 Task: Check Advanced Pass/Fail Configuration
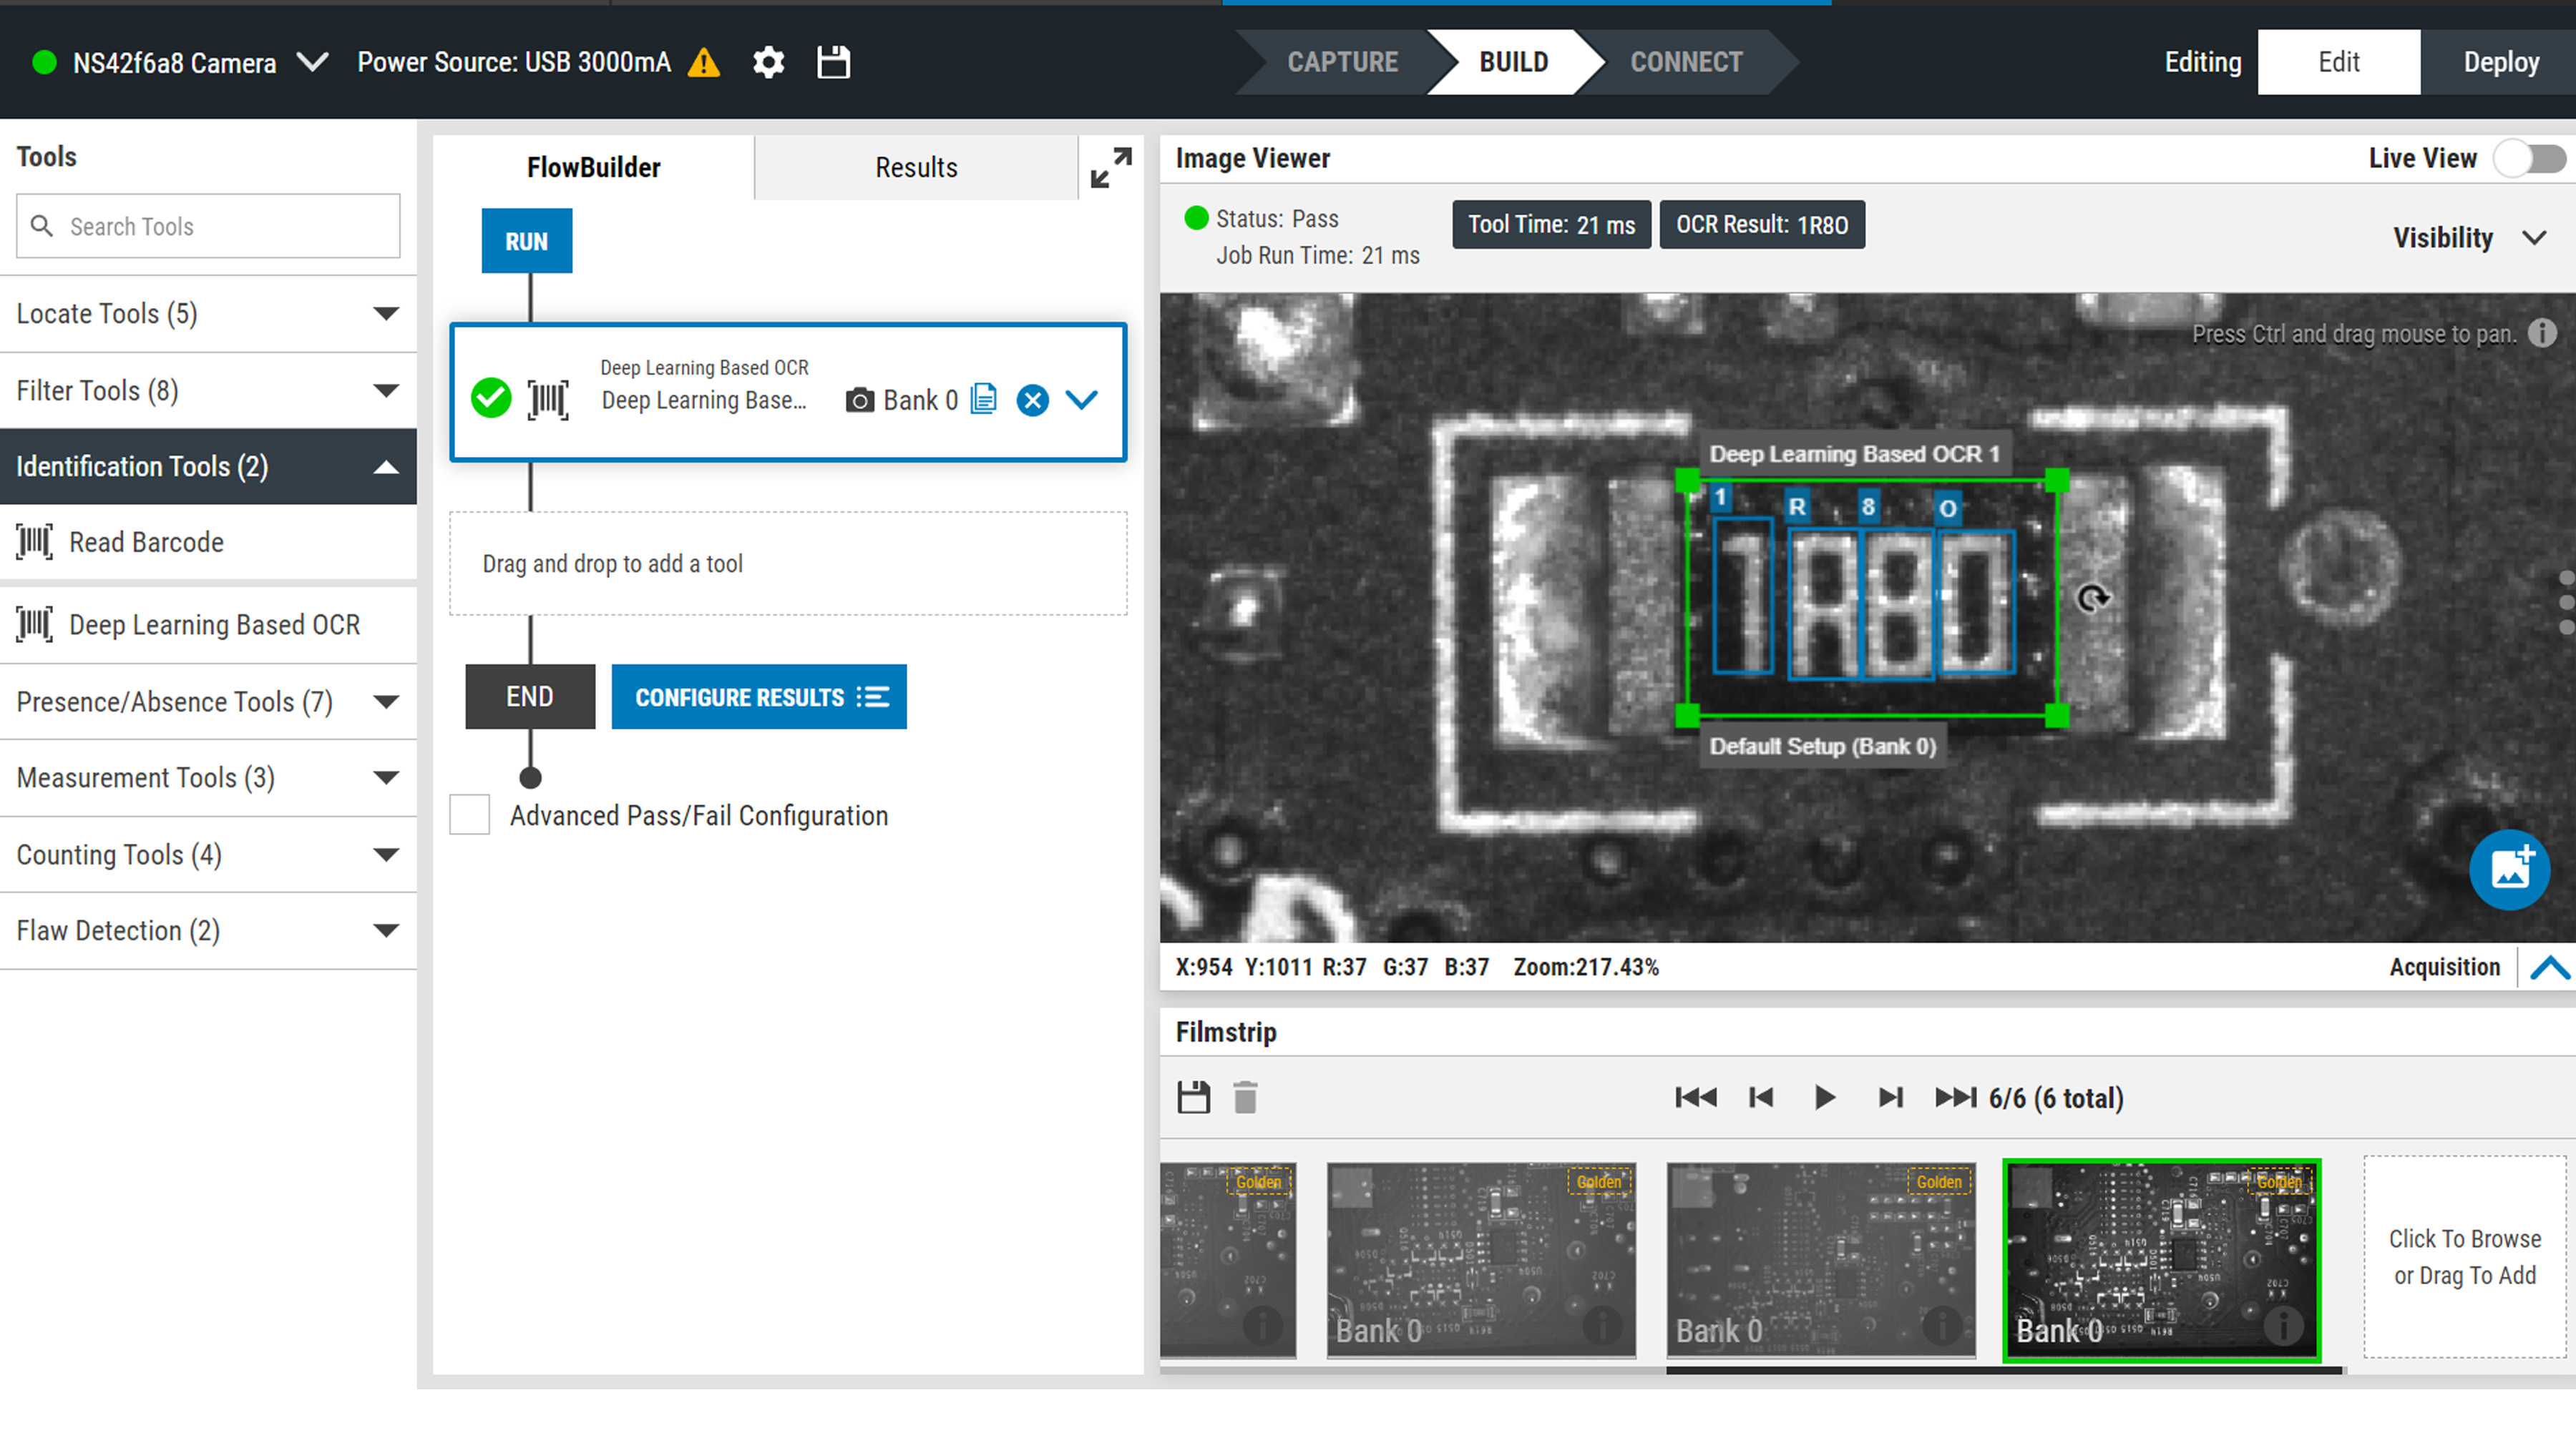pos(469,814)
